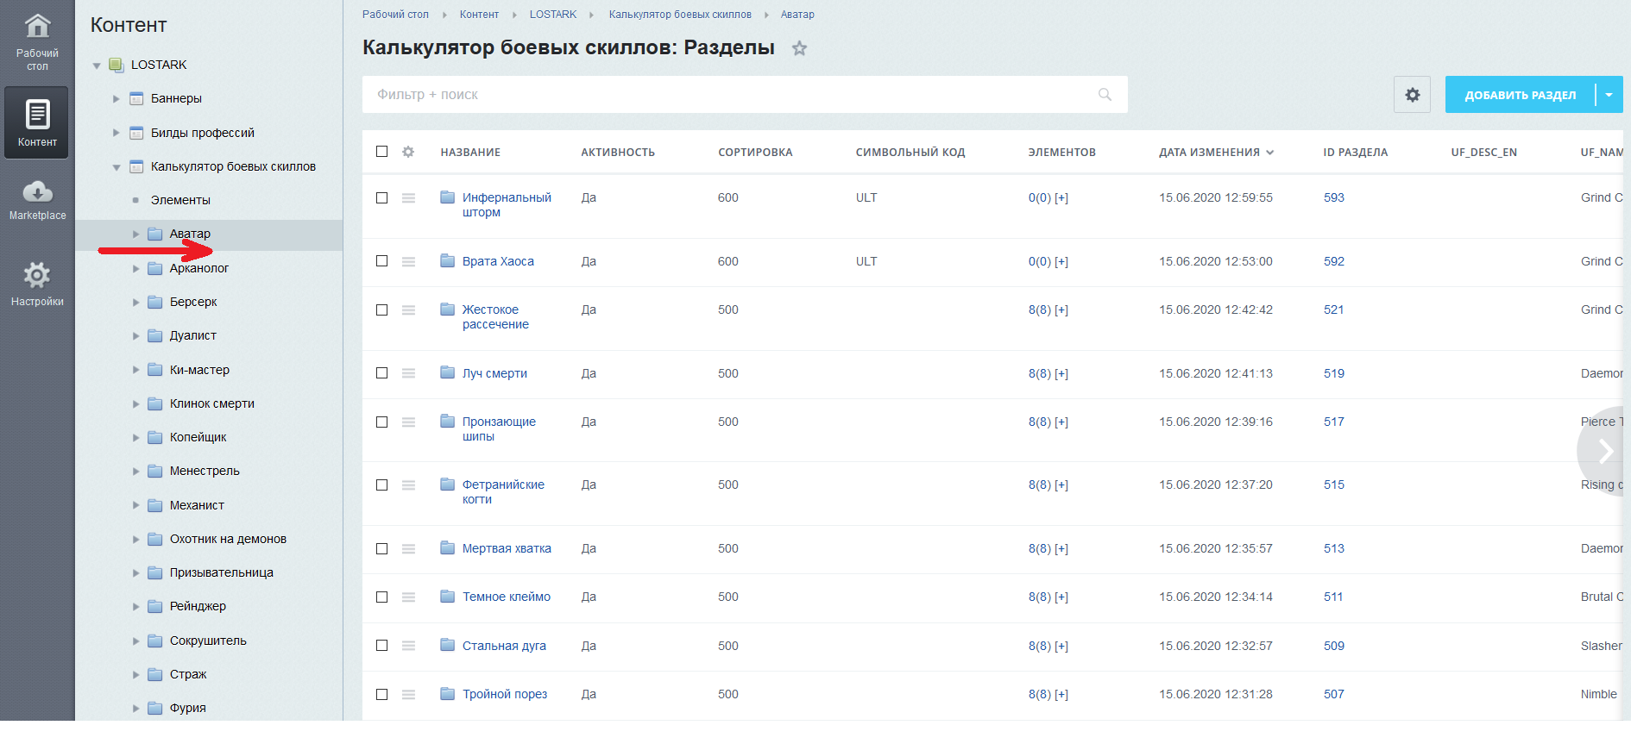Open row menu for Луч смерти
Viewport: 1631px width, 744px height.
click(x=408, y=373)
